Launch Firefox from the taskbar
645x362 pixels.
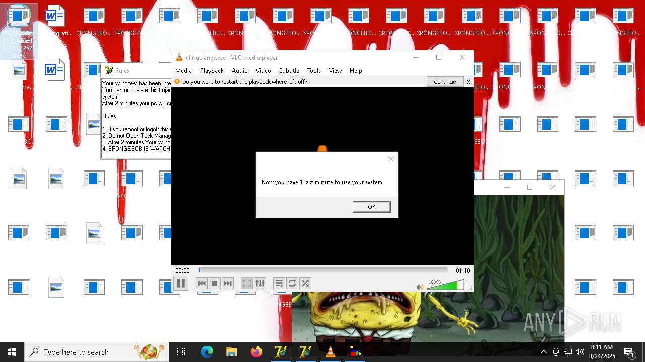(x=256, y=352)
